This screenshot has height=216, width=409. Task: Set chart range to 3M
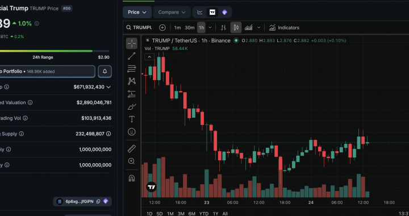tap(181, 214)
